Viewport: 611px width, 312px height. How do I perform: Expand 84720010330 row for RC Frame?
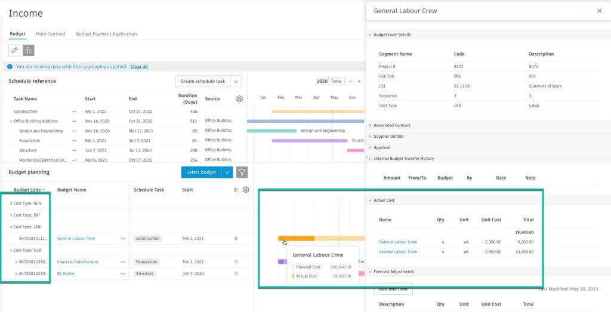[16, 273]
